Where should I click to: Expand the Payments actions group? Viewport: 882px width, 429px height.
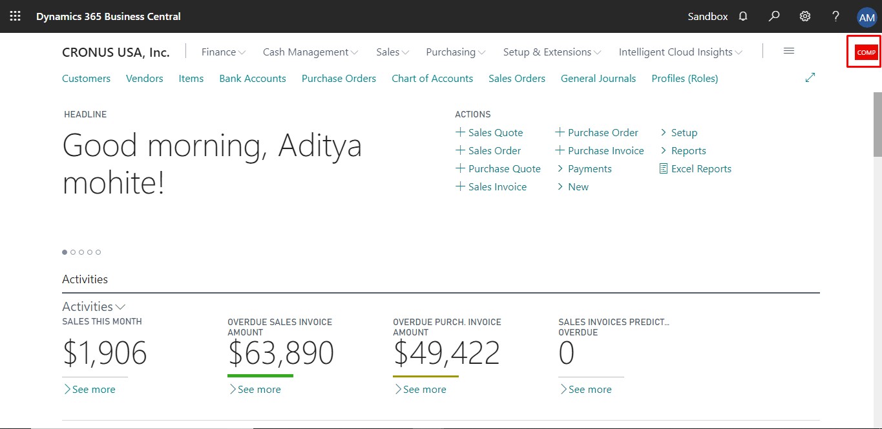584,168
